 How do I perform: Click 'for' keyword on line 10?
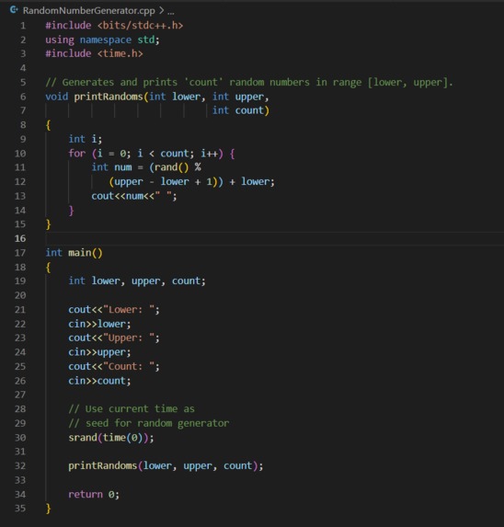(77, 154)
